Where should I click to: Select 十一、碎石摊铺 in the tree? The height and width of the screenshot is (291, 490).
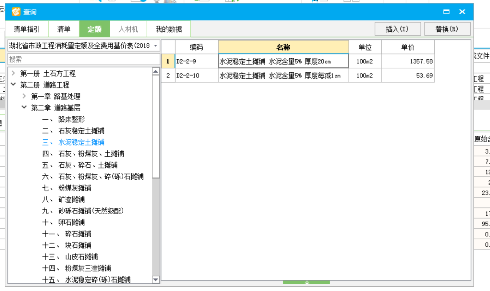tap(67, 234)
